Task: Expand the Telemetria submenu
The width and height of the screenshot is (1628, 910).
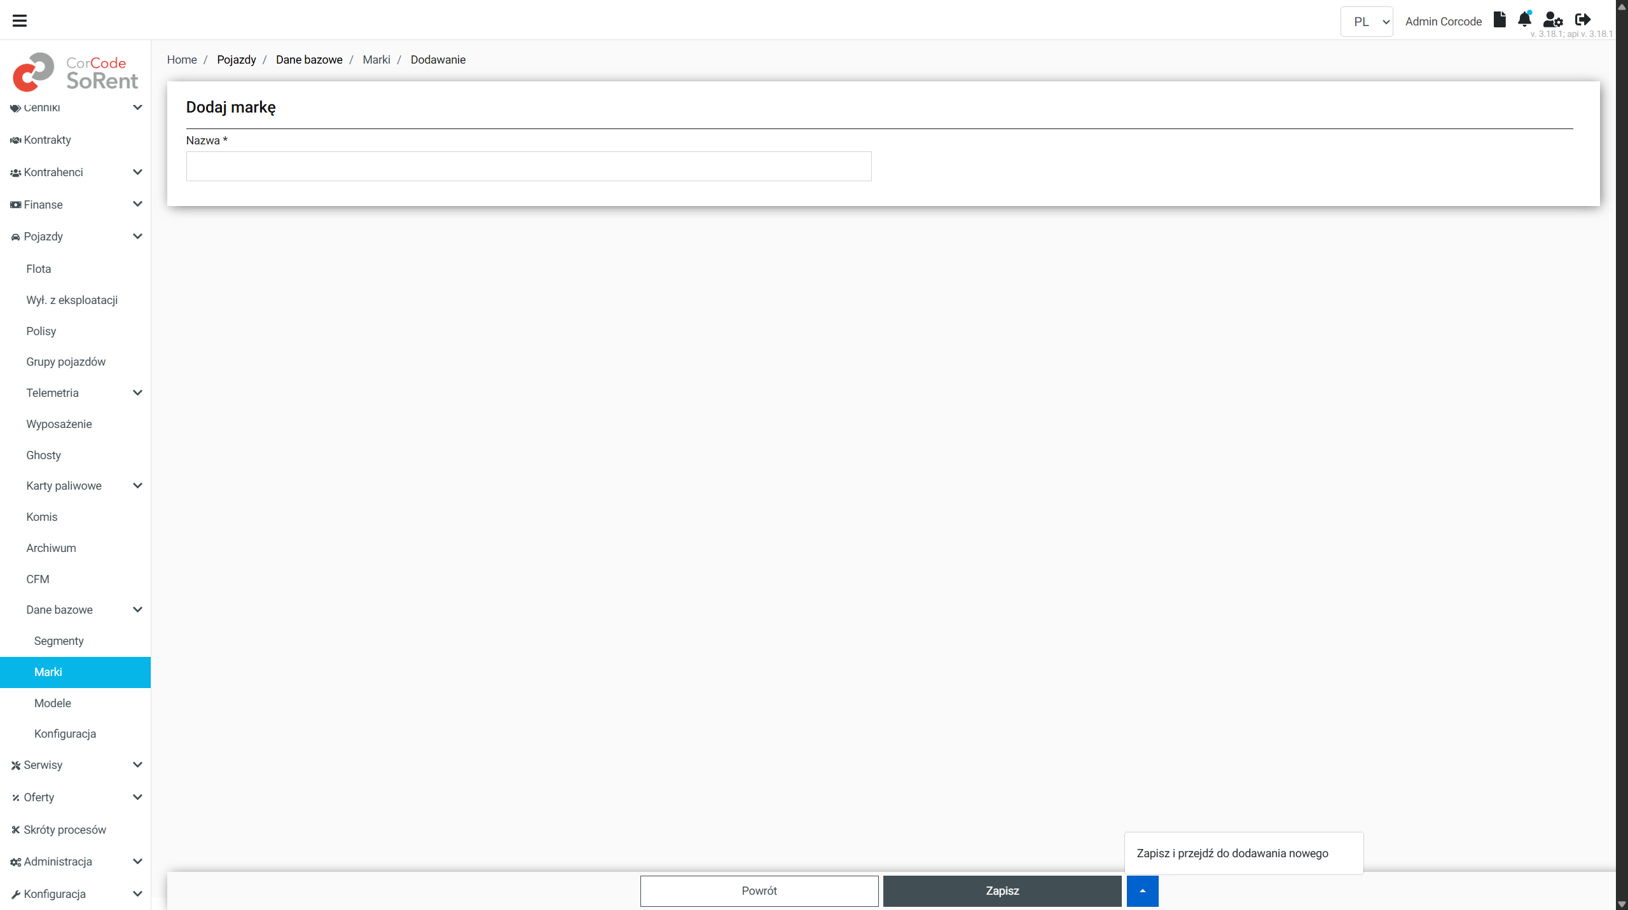Action: (x=137, y=393)
